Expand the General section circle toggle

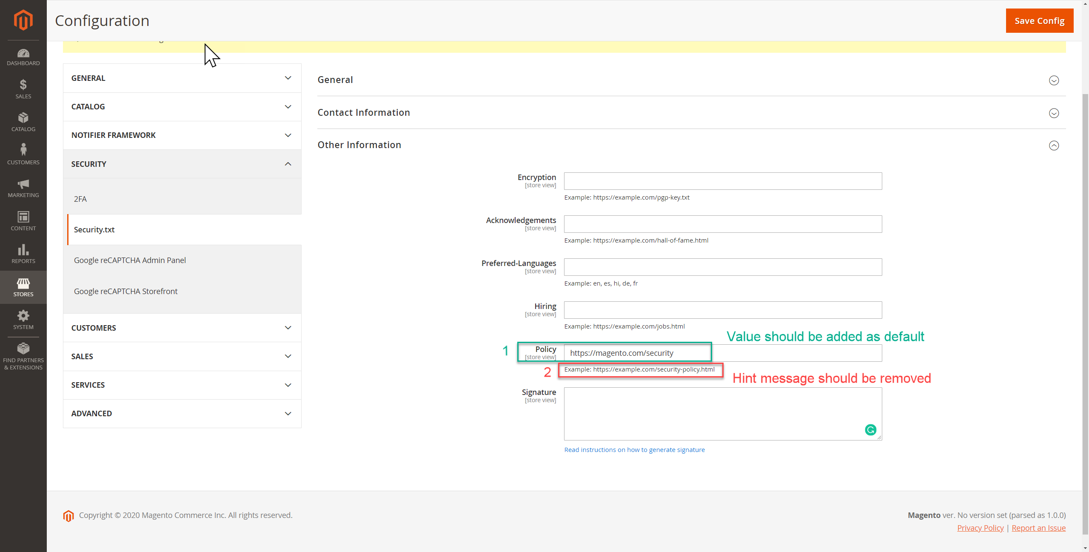point(1053,80)
